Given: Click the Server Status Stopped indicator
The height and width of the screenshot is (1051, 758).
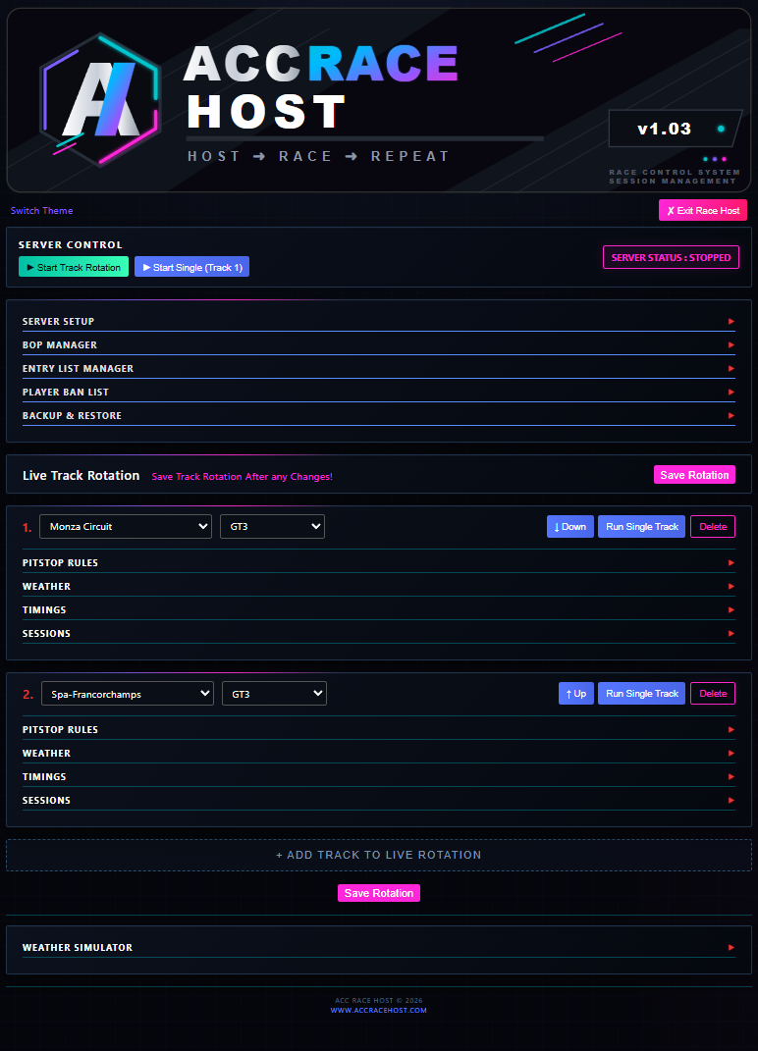Looking at the screenshot, I should pyautogui.click(x=671, y=257).
